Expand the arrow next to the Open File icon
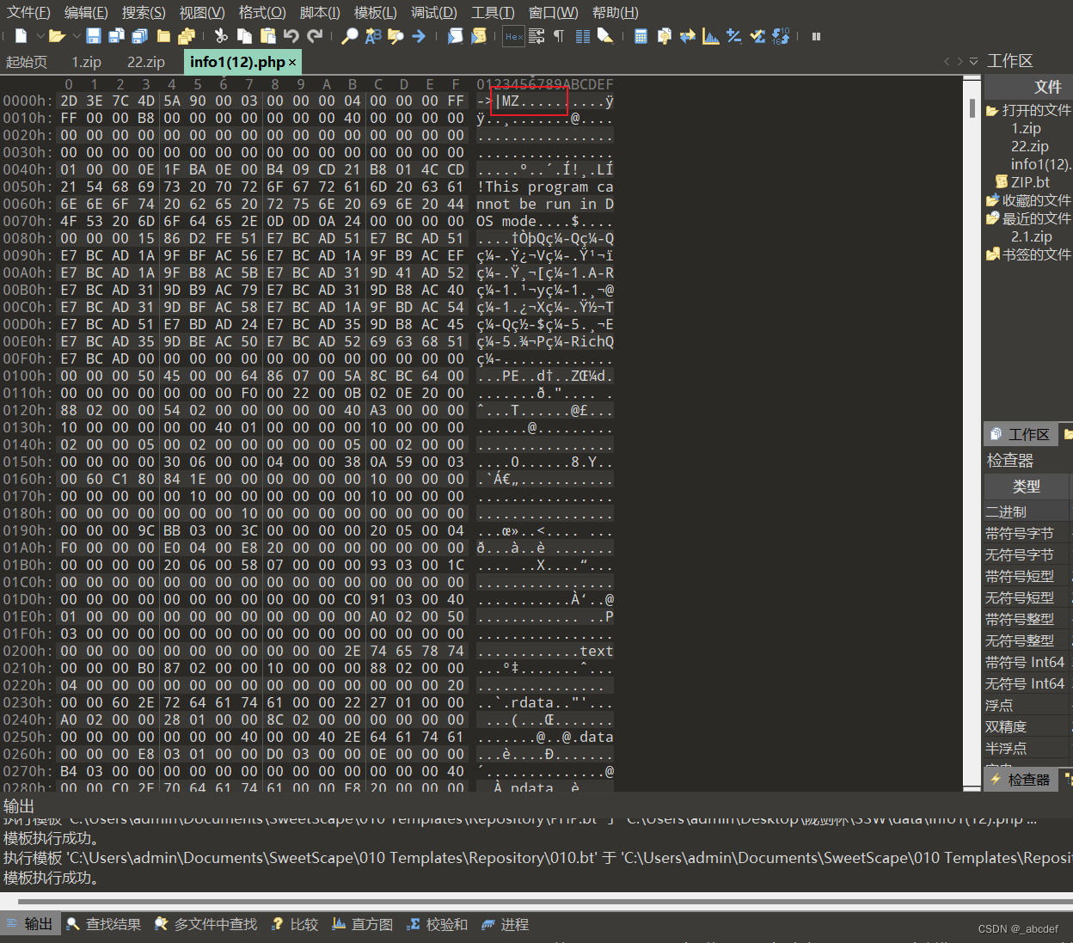Viewport: 1073px width, 943px height. [x=77, y=36]
